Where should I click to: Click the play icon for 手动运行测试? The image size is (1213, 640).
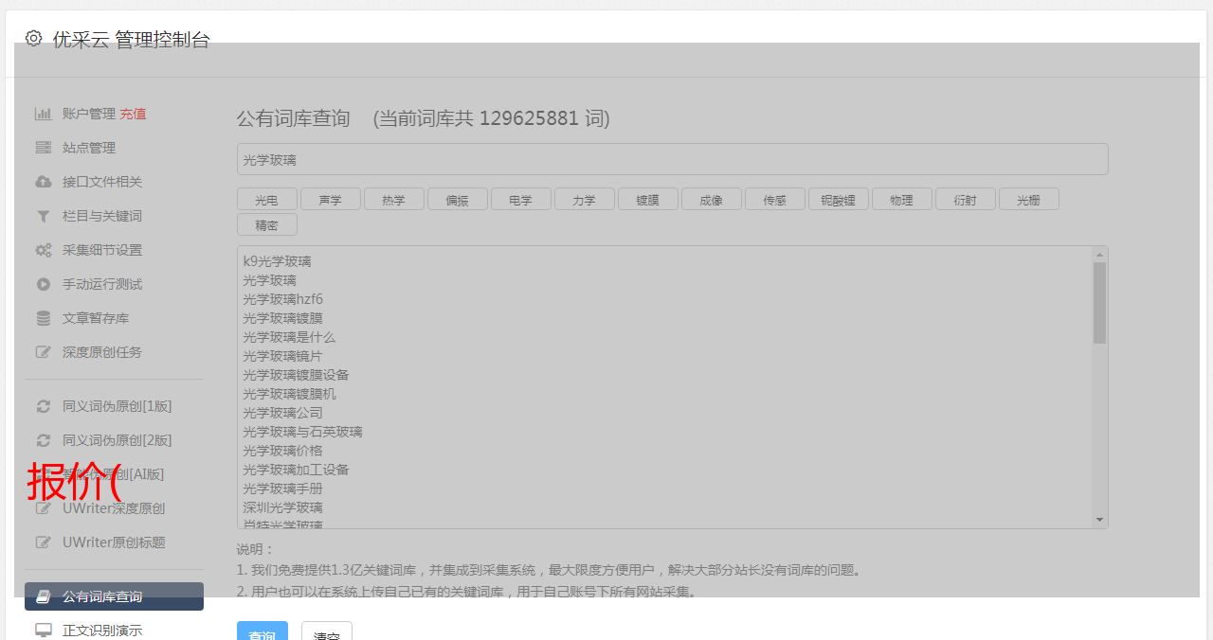point(44,284)
